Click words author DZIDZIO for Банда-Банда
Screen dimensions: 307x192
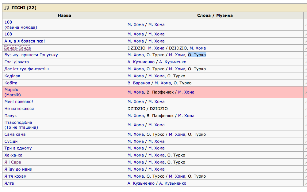pos(136,48)
